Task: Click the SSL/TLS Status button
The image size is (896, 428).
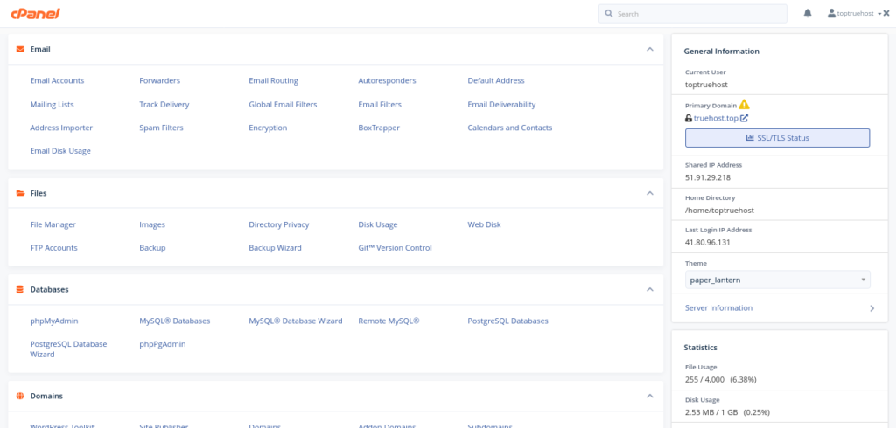Action: coord(777,138)
